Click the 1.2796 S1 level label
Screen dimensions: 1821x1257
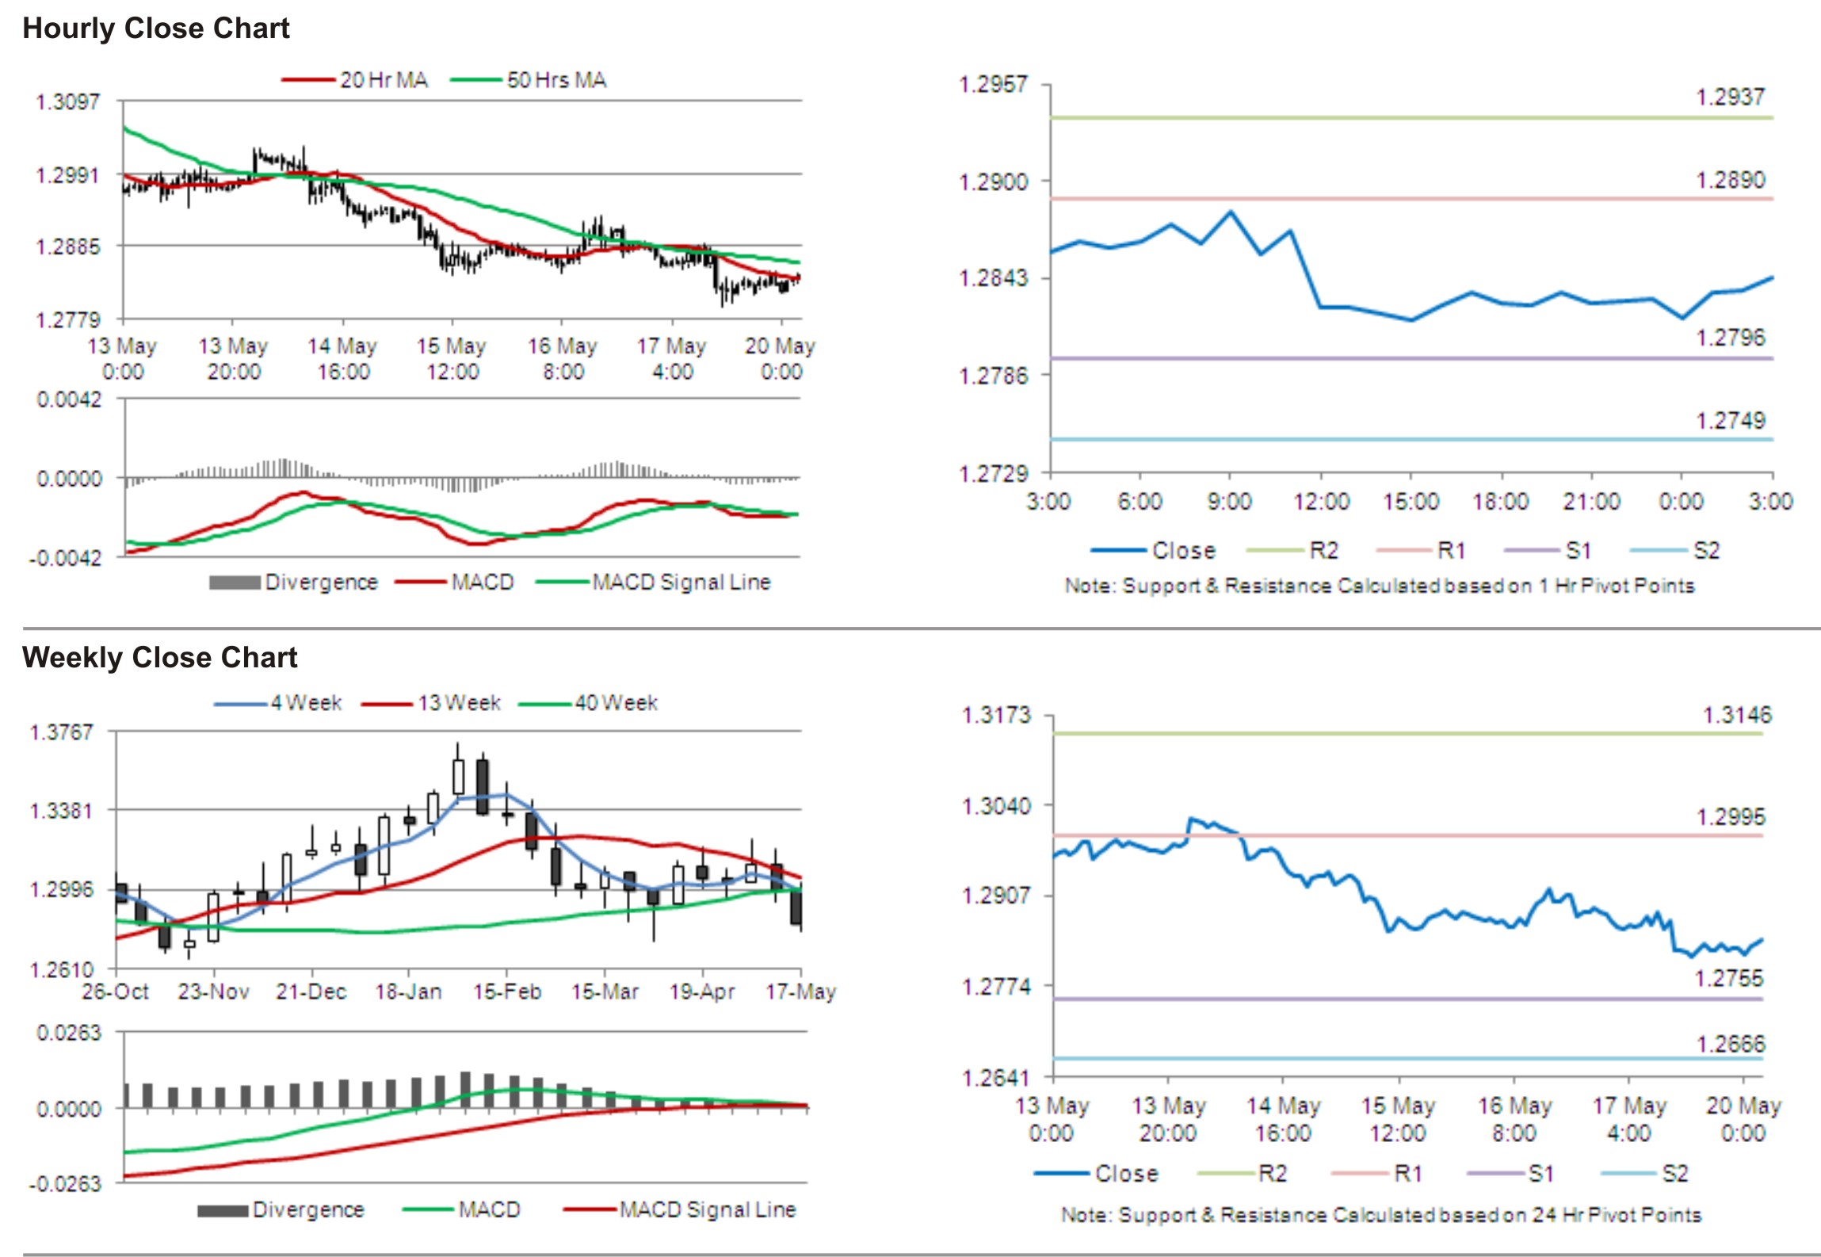[x=1730, y=338]
